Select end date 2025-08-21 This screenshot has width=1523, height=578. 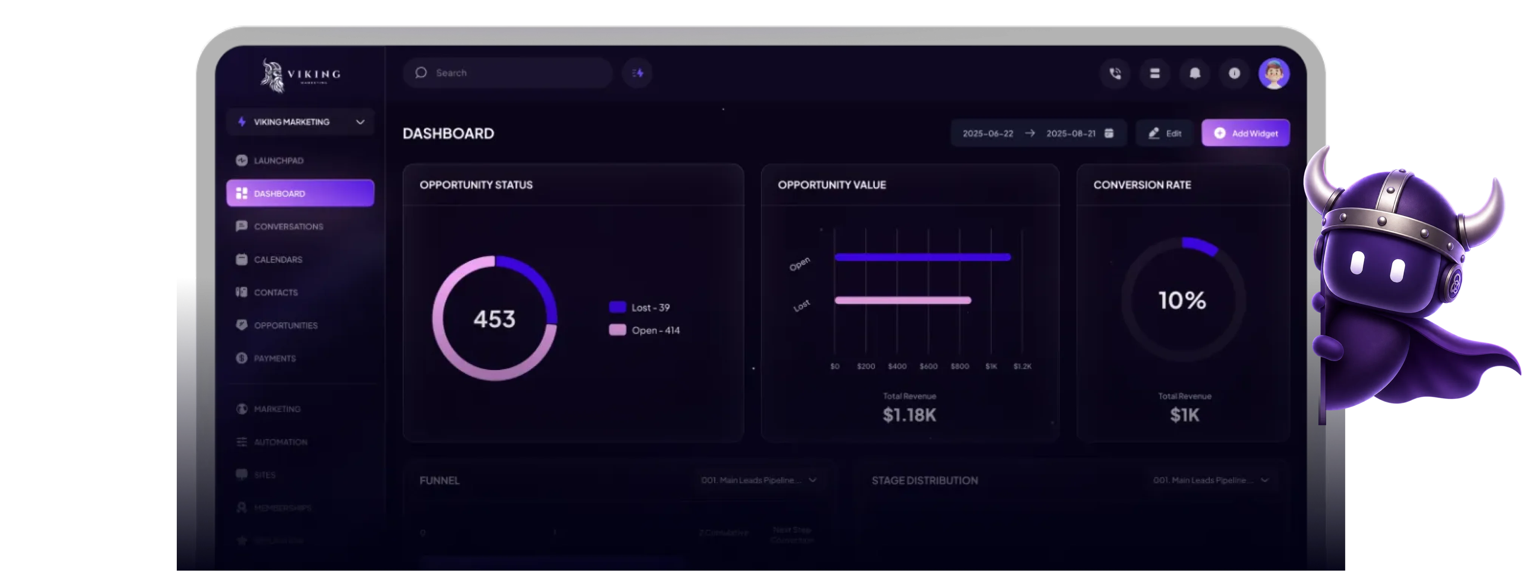(1071, 134)
